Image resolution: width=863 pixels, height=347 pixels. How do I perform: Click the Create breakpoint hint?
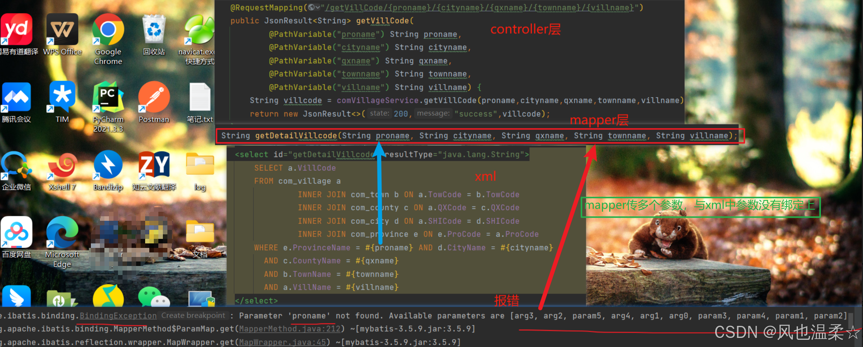click(193, 315)
